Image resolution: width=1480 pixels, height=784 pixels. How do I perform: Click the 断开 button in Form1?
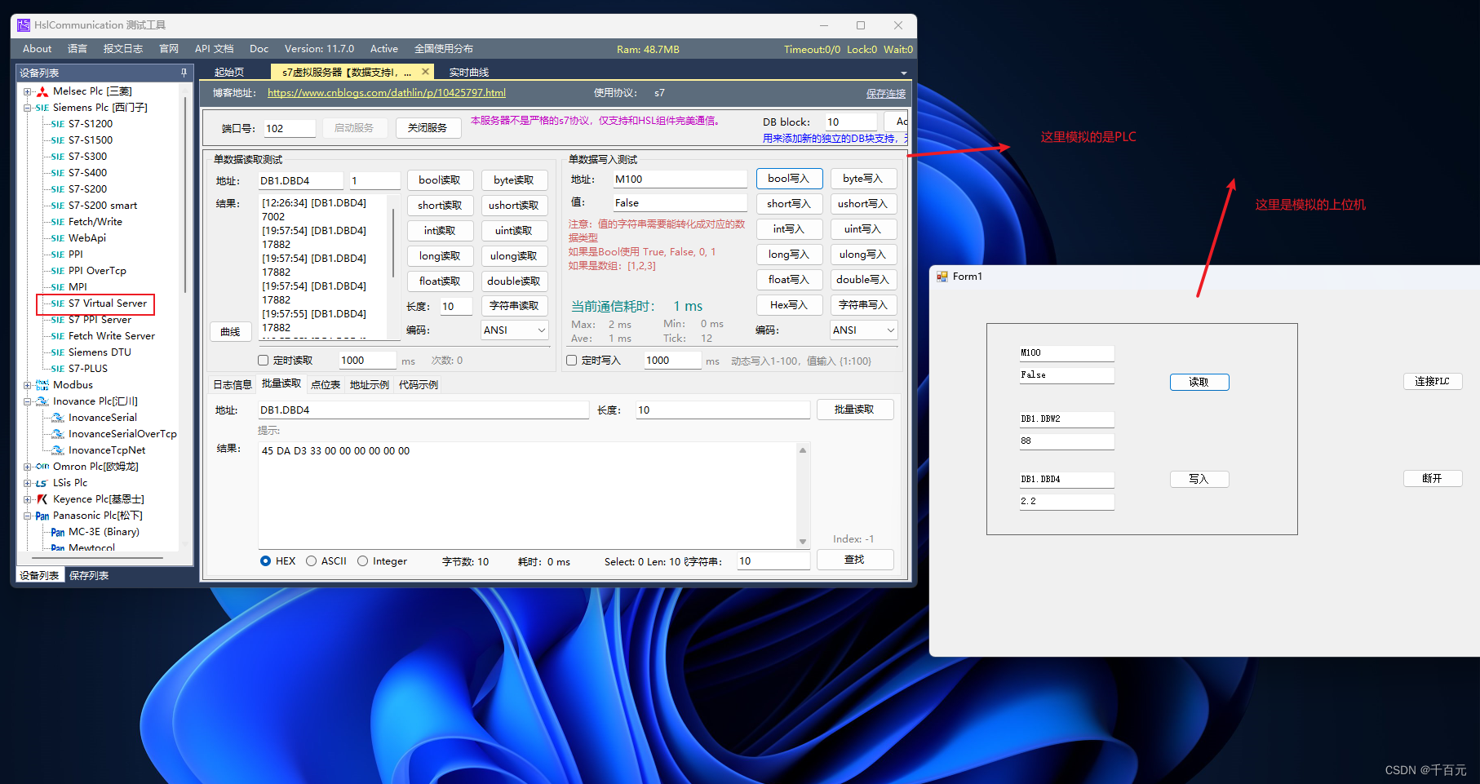1433,479
